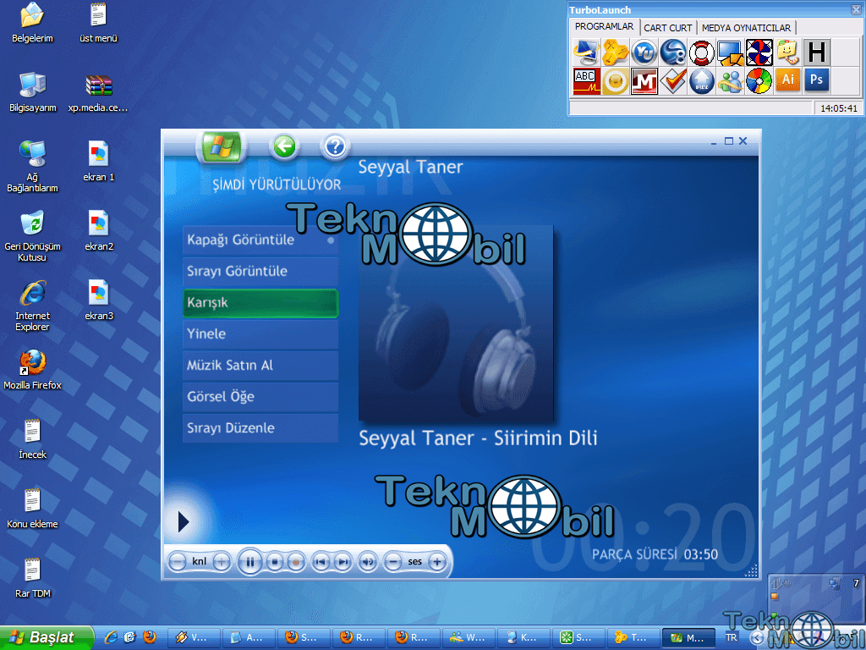The height and width of the screenshot is (650, 866).
Task: Open Müzik Satın Al option
Action: [260, 366]
